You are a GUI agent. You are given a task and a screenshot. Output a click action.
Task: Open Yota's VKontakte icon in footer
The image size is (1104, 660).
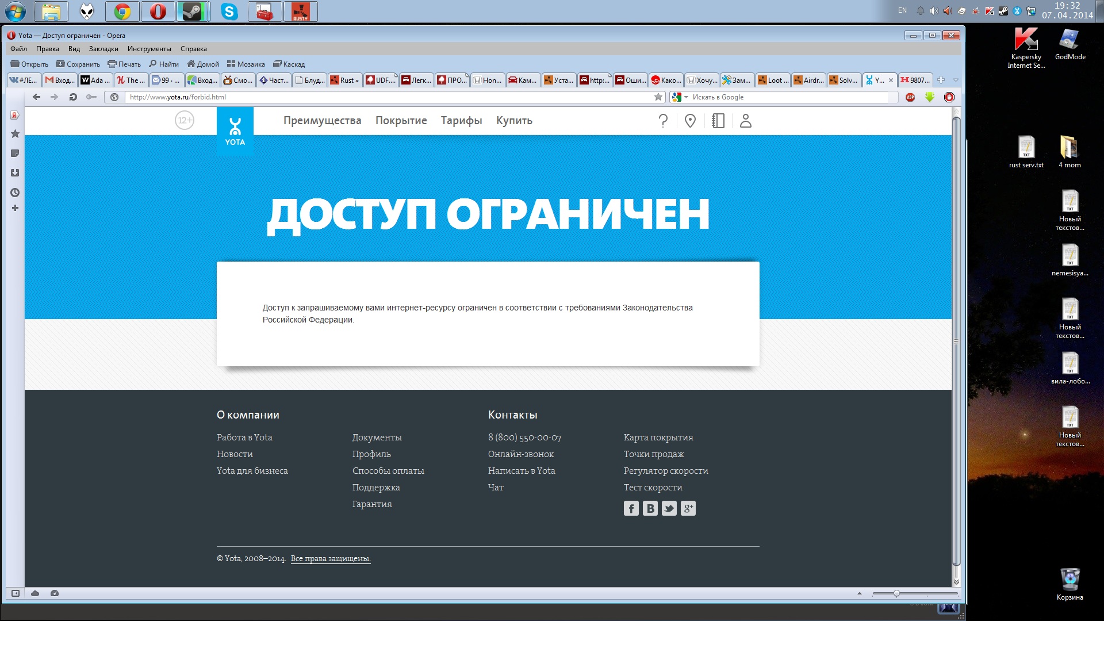click(x=650, y=508)
